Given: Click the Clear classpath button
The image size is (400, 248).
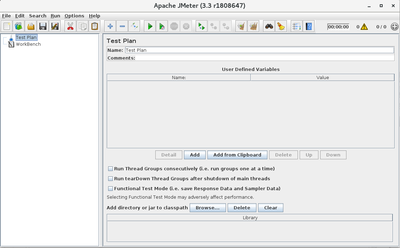Looking at the screenshot, I should click(x=271, y=208).
